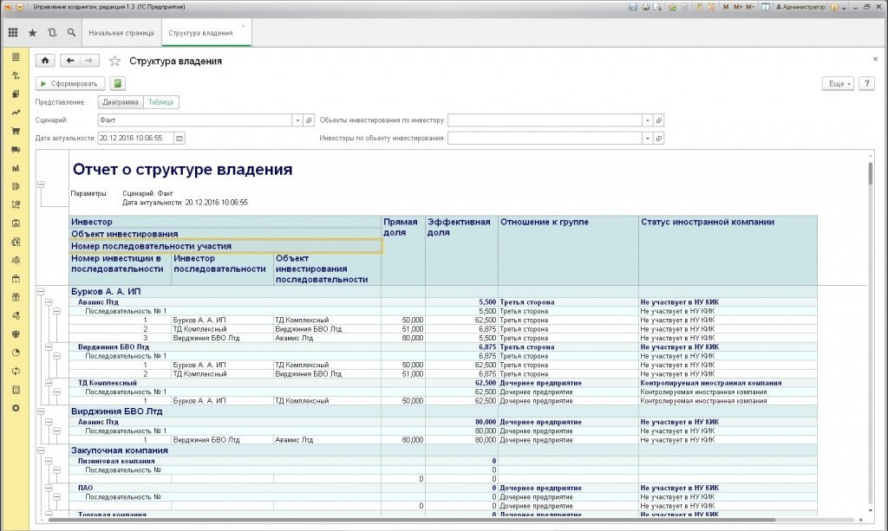Open the Еще menu
The height and width of the screenshot is (531, 888).
[838, 84]
